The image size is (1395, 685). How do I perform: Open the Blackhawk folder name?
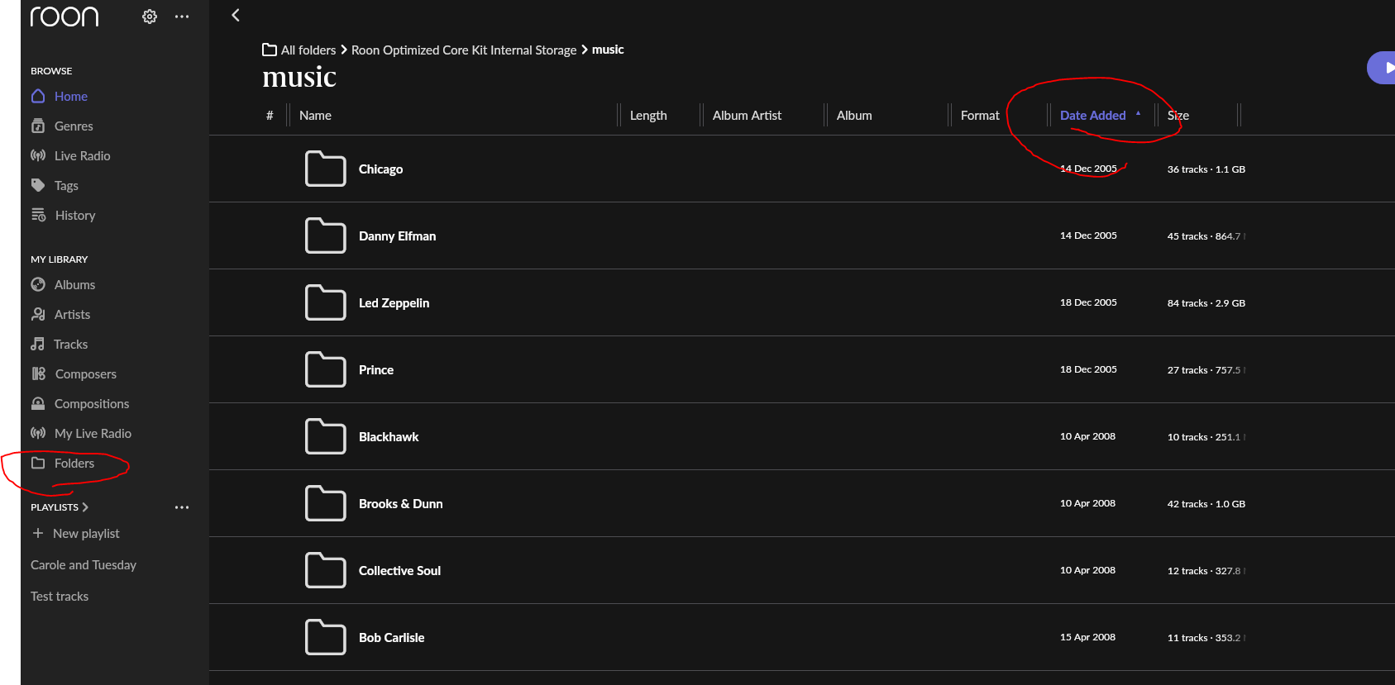389,437
